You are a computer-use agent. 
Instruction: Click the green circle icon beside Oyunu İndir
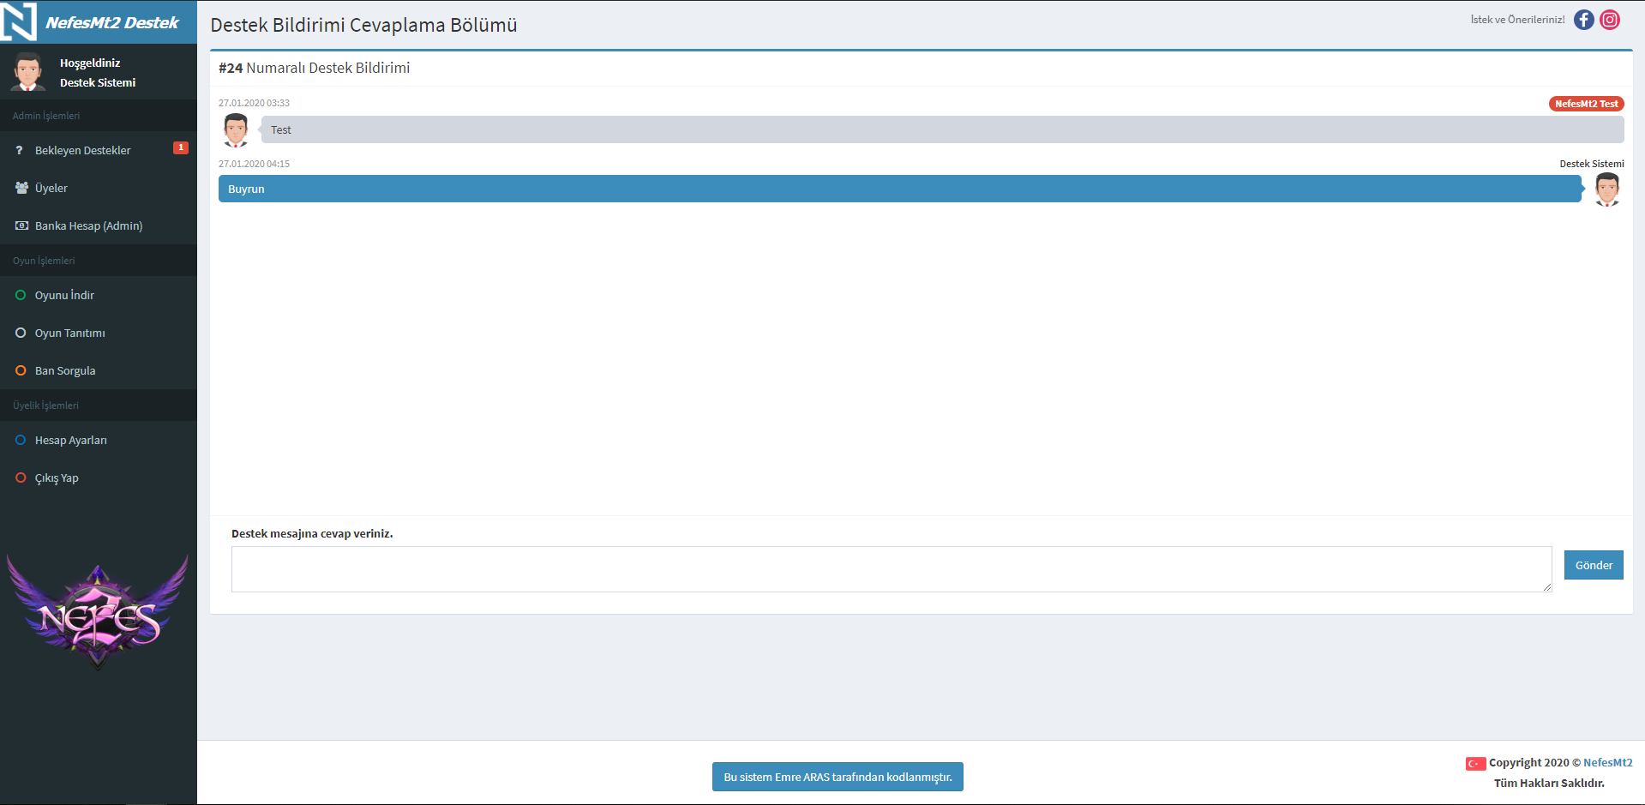21,295
